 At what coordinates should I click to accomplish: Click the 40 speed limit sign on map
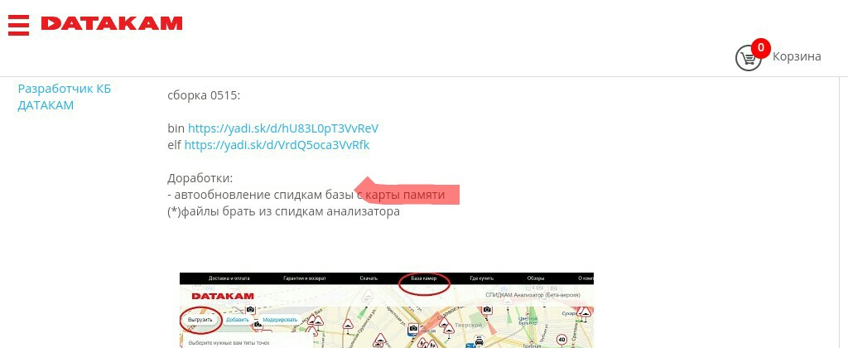tap(561, 339)
